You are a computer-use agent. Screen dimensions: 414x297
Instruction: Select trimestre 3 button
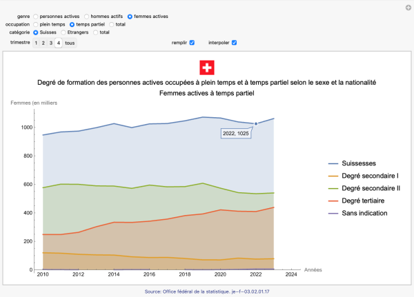click(x=51, y=43)
